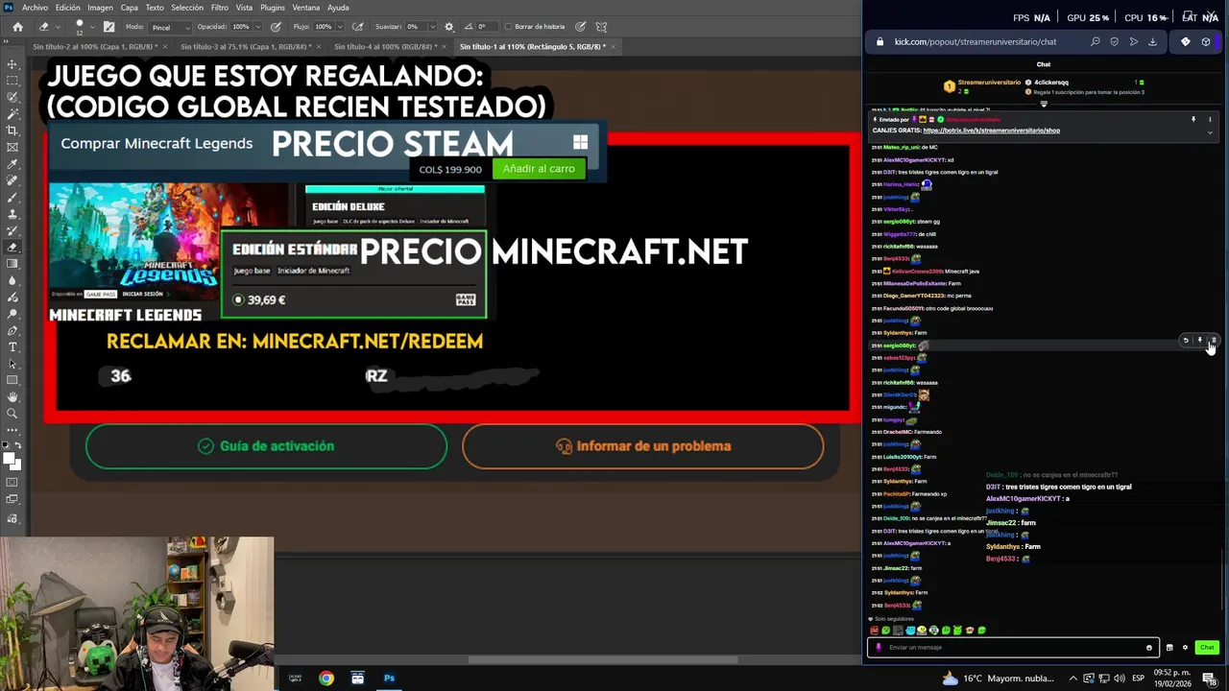Go to Photoshop Home screen icon
This screenshot has width=1229, height=691.
click(x=17, y=27)
